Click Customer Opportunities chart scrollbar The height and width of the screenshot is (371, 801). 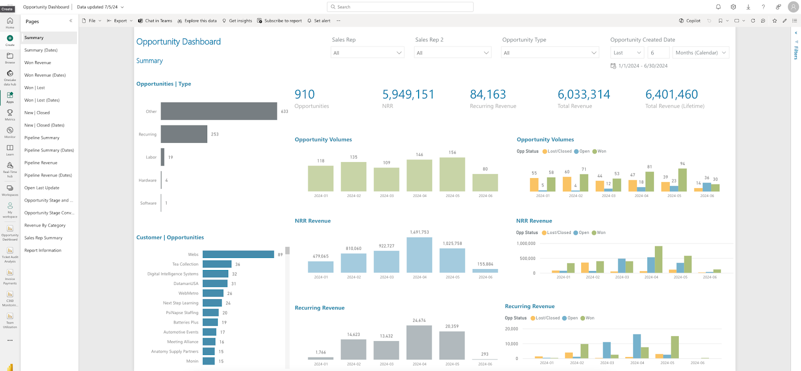point(287,250)
